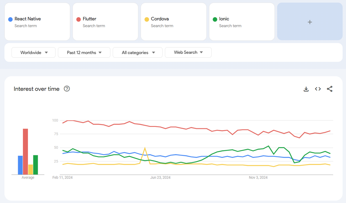Open the embed code icon
This screenshot has height=203, width=346.
(x=318, y=89)
